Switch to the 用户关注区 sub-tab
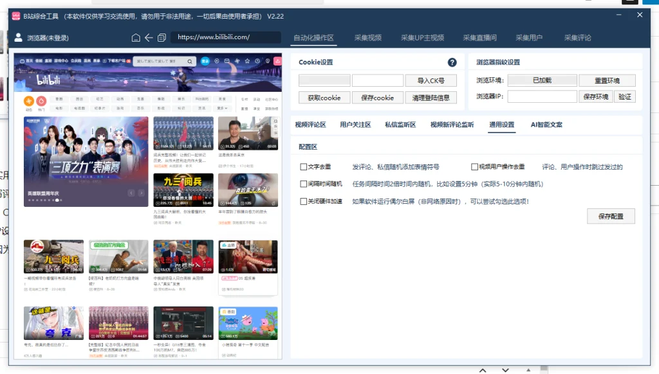659x374 pixels. (355, 125)
